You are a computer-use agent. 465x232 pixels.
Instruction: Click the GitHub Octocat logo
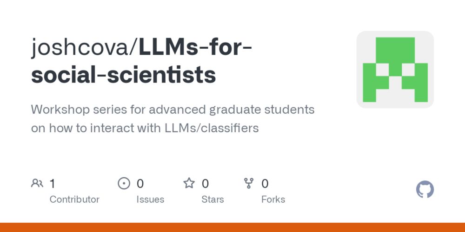click(425, 189)
